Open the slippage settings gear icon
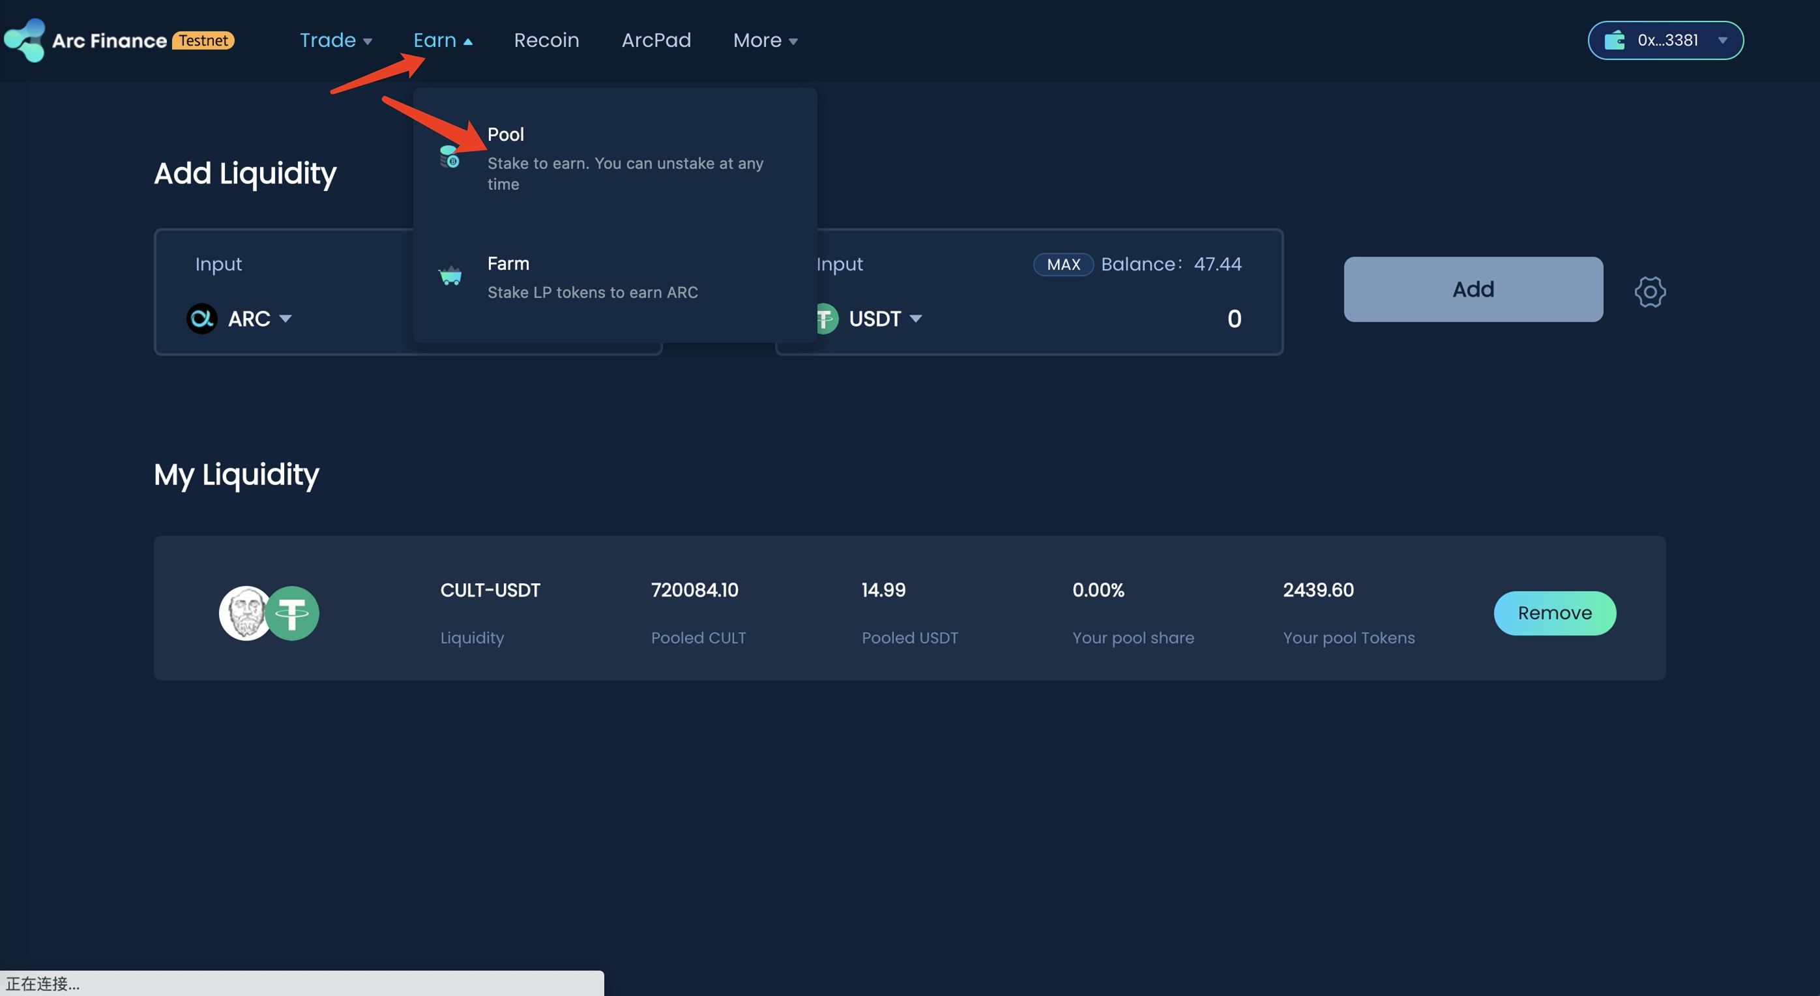 point(1650,292)
